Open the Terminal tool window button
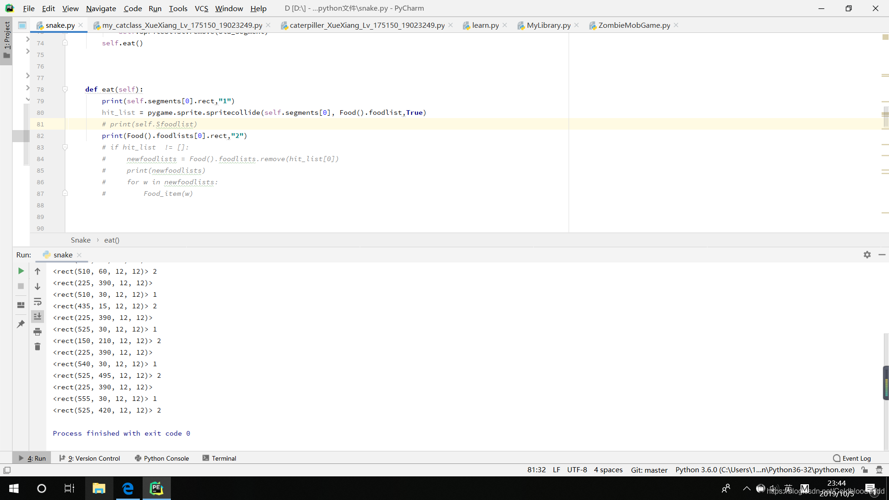The height and width of the screenshot is (500, 889). 219,458
